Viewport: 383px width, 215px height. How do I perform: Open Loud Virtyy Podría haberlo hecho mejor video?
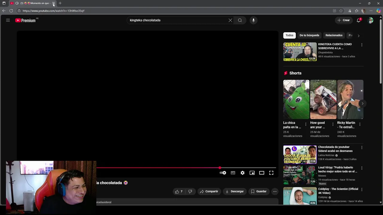(x=338, y=170)
